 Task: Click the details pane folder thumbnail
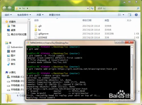tap(9, 98)
